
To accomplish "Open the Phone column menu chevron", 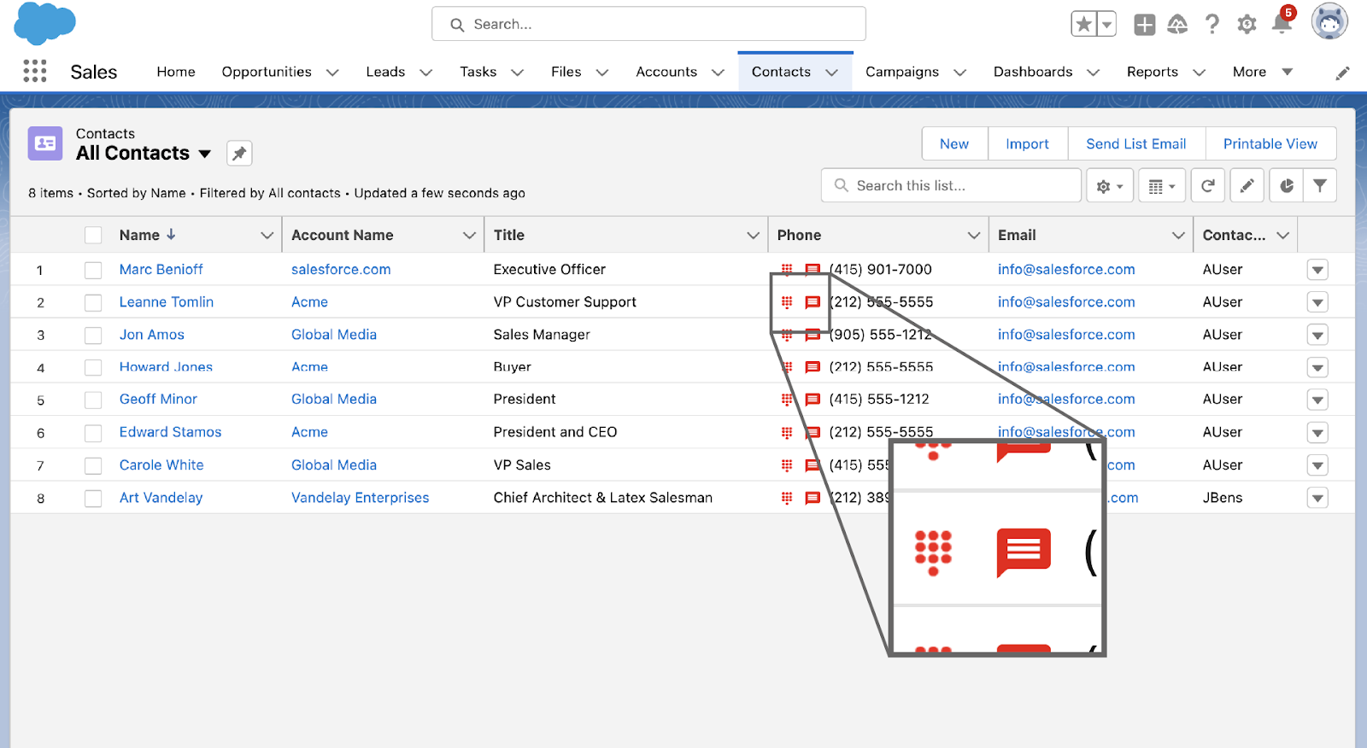I will pos(973,235).
